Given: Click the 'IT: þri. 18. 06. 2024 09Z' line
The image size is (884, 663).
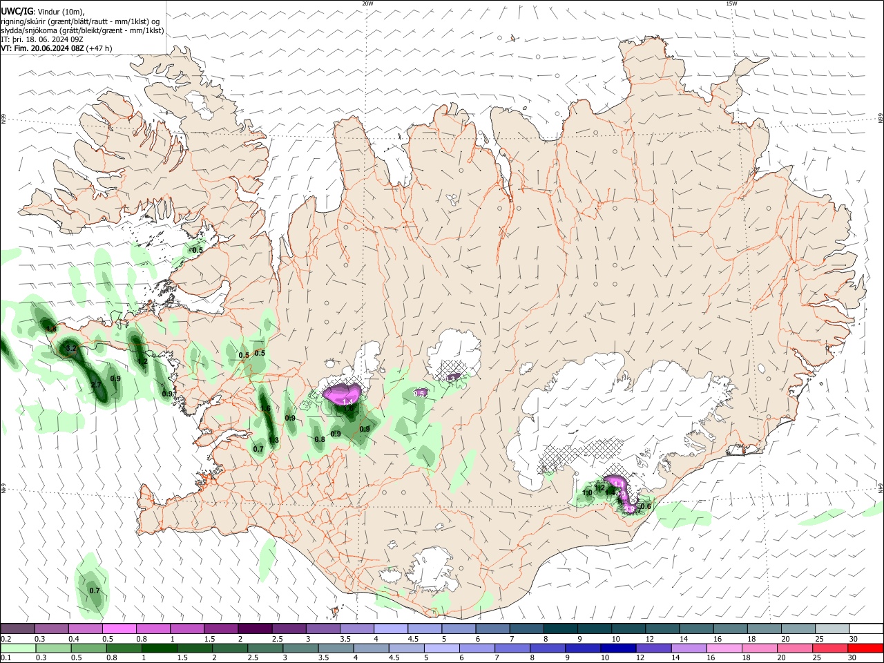Looking at the screenshot, I should tap(42, 39).
